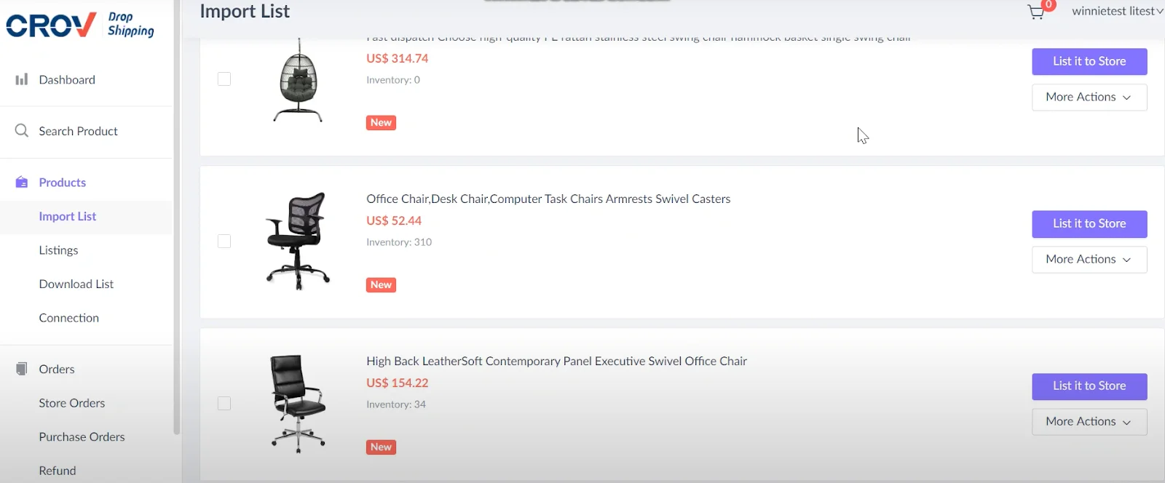
Task: Open More Actions for Executive Swivel Chair
Action: (x=1089, y=422)
